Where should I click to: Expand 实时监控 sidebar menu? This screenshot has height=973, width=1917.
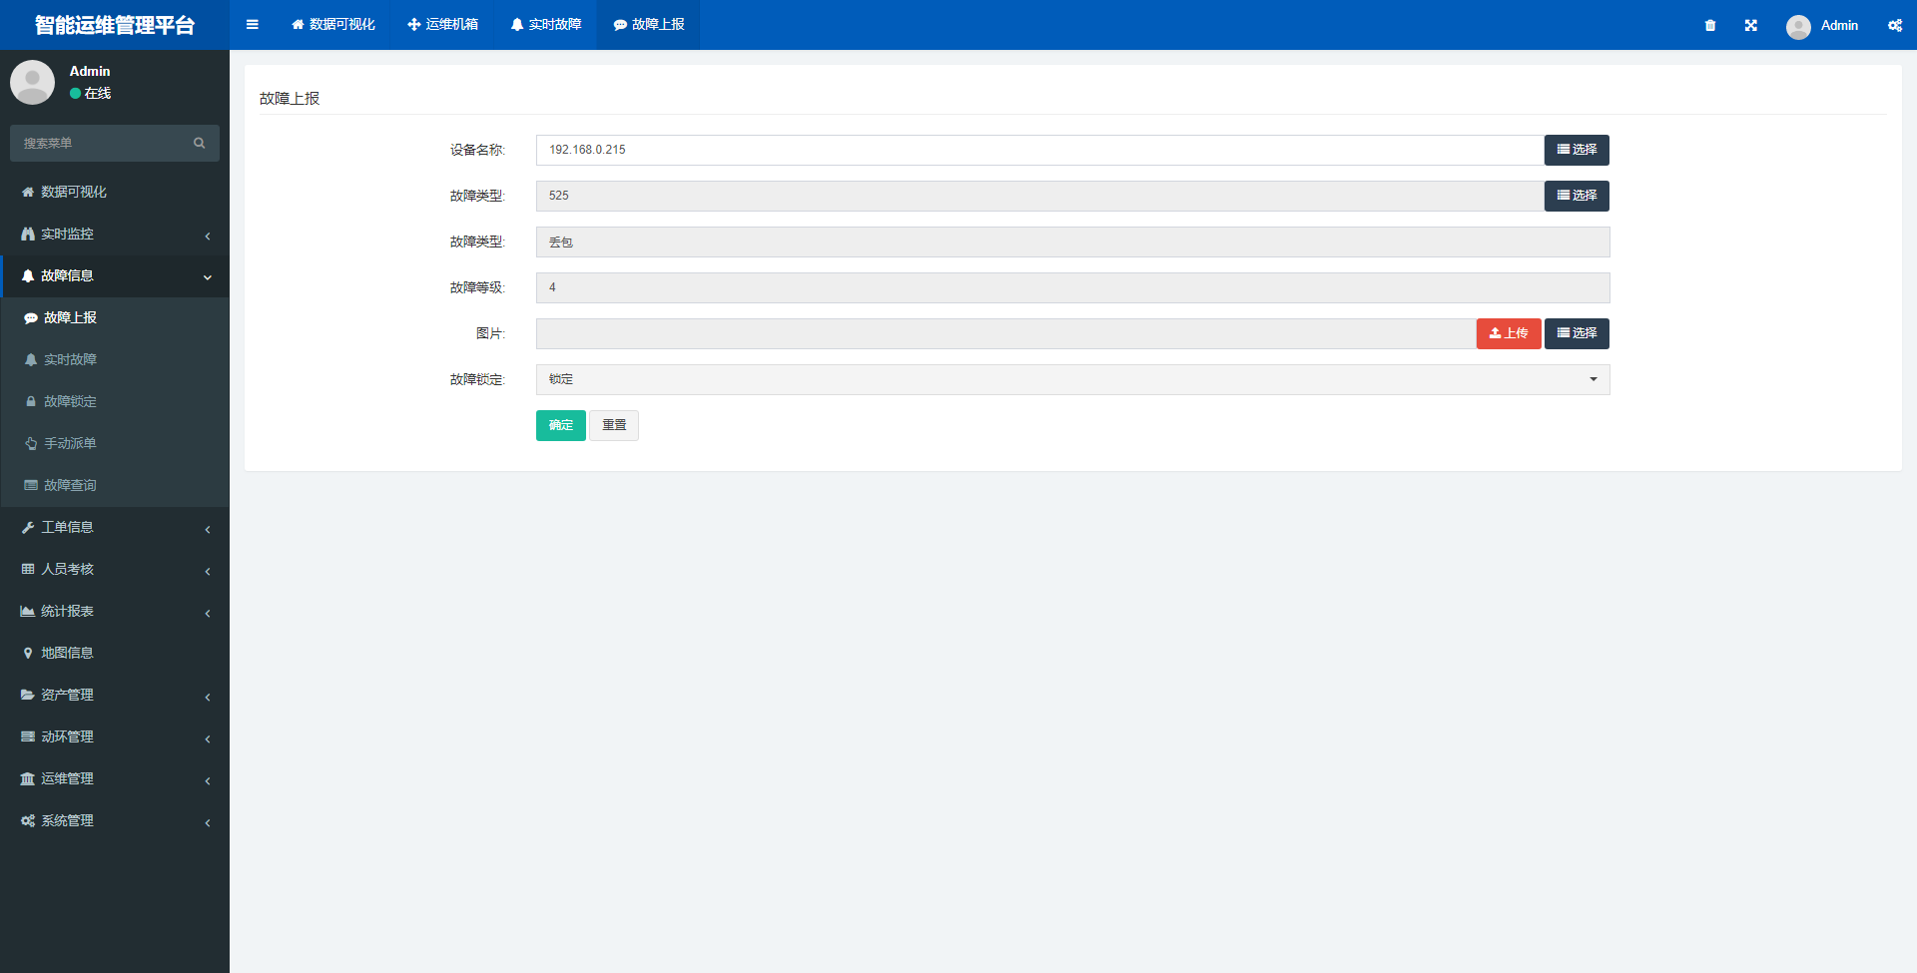[115, 234]
